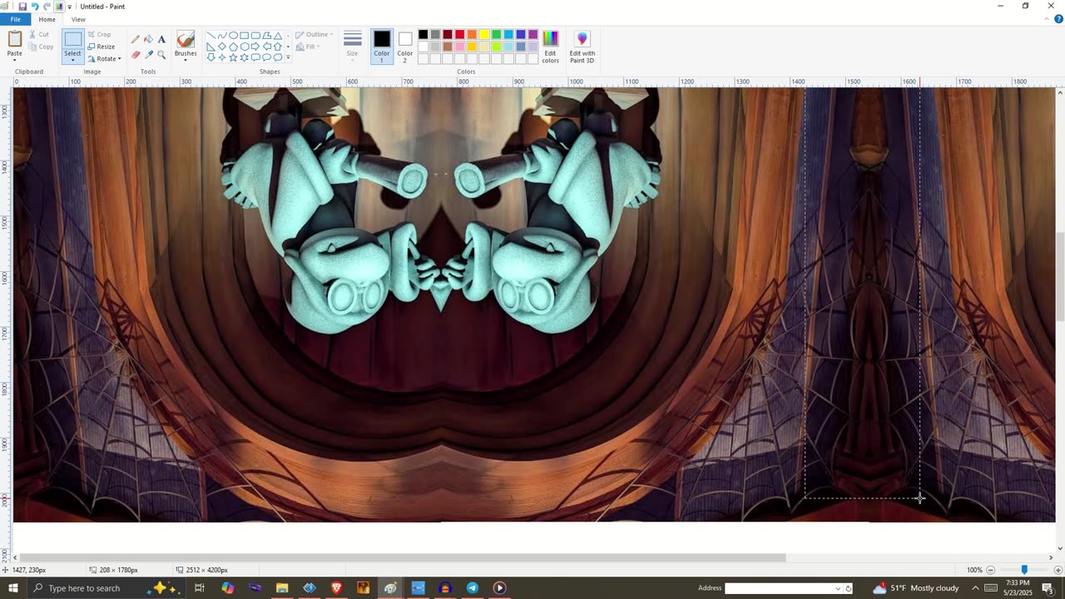1065x599 pixels.
Task: Open the Rotate dropdown
Action: coord(105,59)
